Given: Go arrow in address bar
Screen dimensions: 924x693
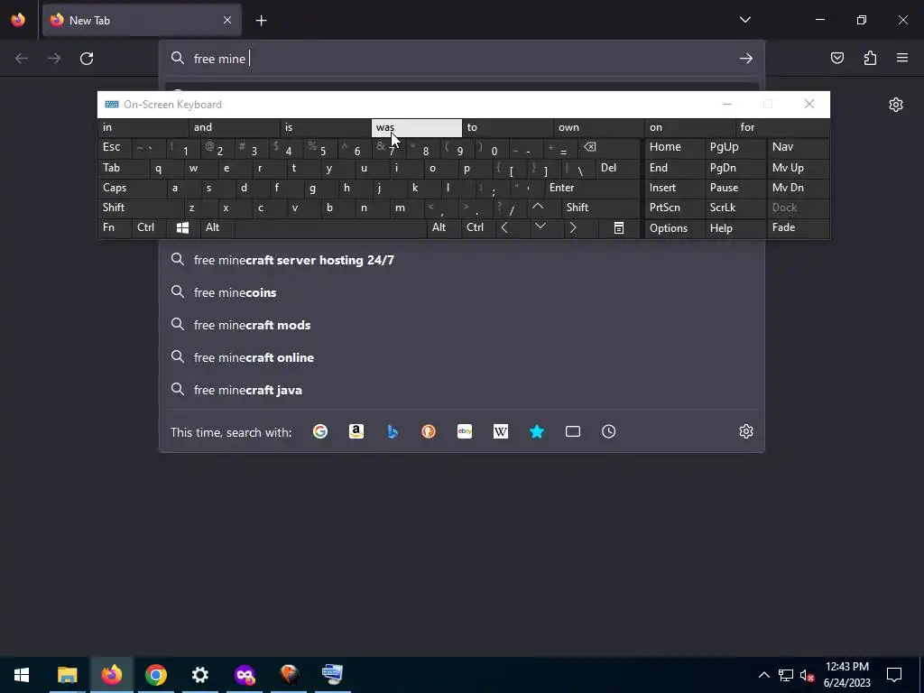Looking at the screenshot, I should point(746,59).
